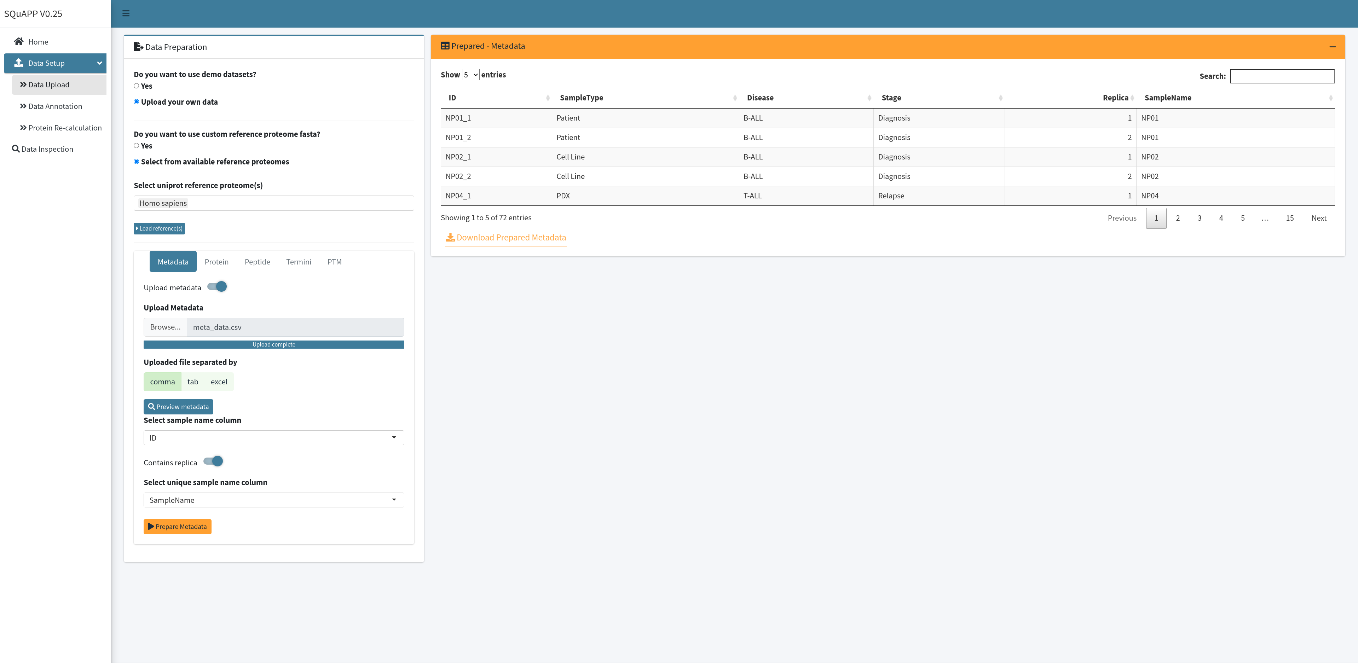
Task: Toggle the Upload metadata switch
Action: click(217, 287)
